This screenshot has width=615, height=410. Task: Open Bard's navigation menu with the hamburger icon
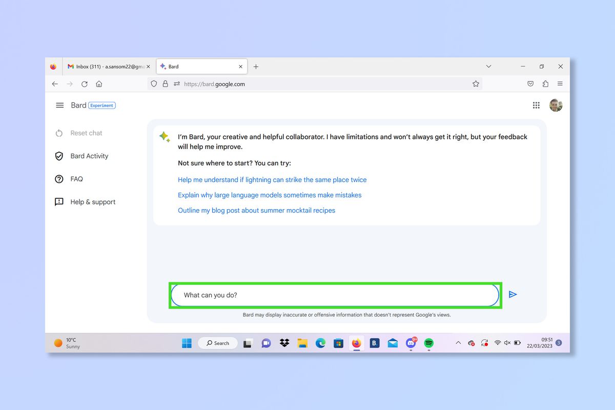coord(60,105)
